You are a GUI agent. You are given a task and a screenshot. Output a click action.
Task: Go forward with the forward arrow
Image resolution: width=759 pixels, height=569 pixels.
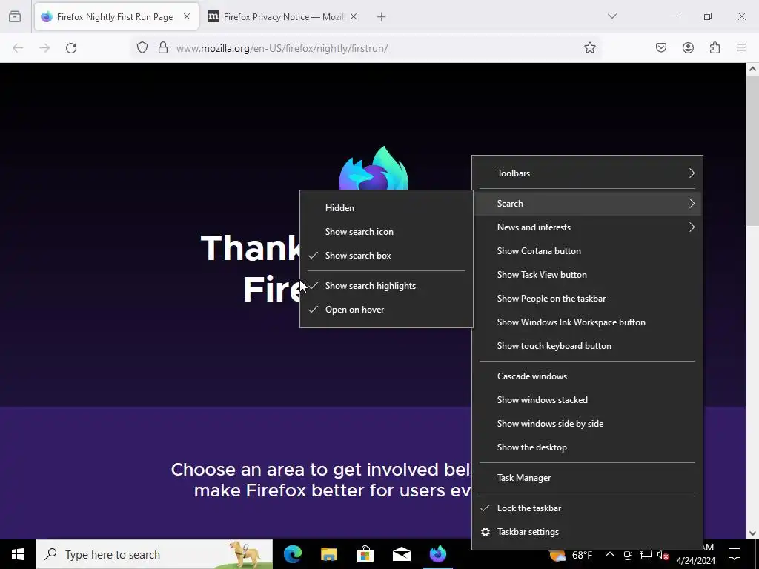[x=44, y=48]
